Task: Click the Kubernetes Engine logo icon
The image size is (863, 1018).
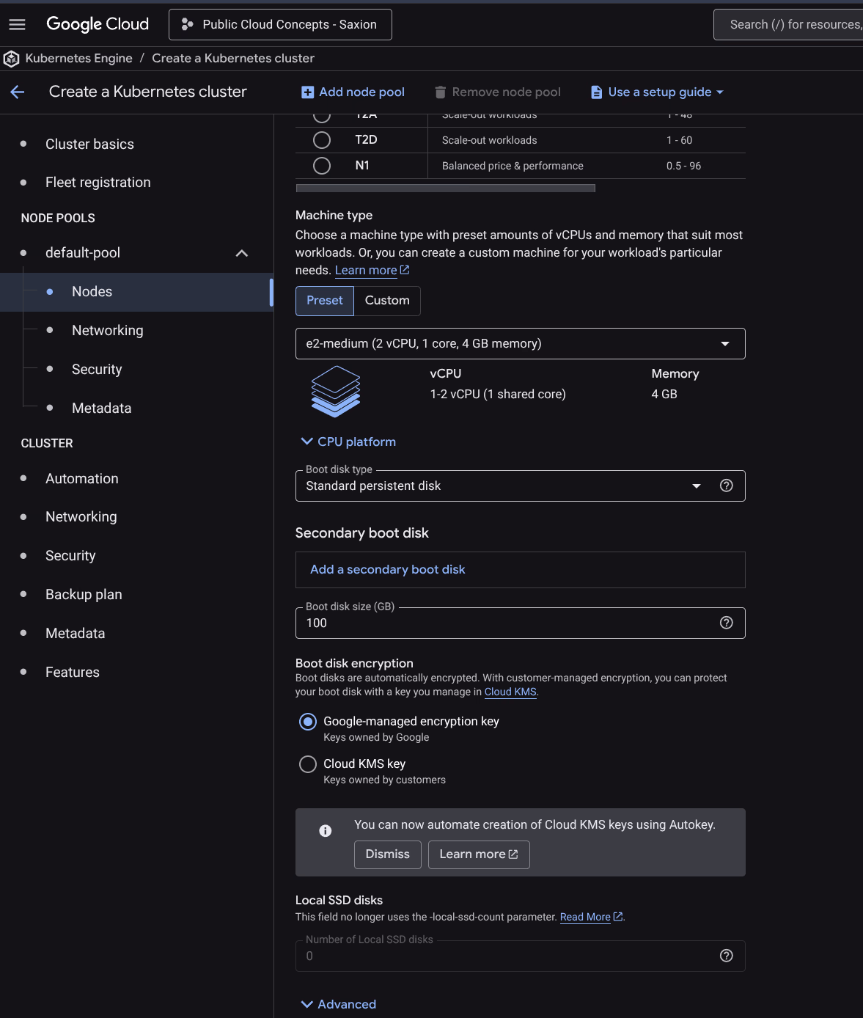Action: pyautogui.click(x=12, y=59)
